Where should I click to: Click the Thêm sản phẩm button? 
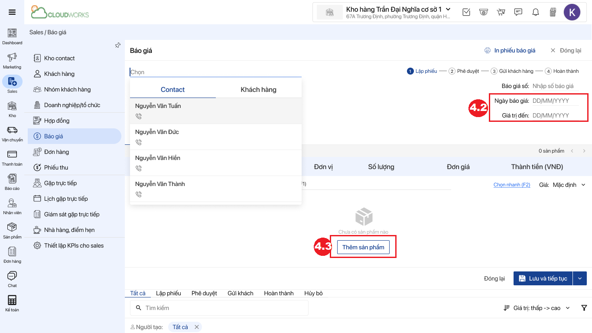(363, 247)
